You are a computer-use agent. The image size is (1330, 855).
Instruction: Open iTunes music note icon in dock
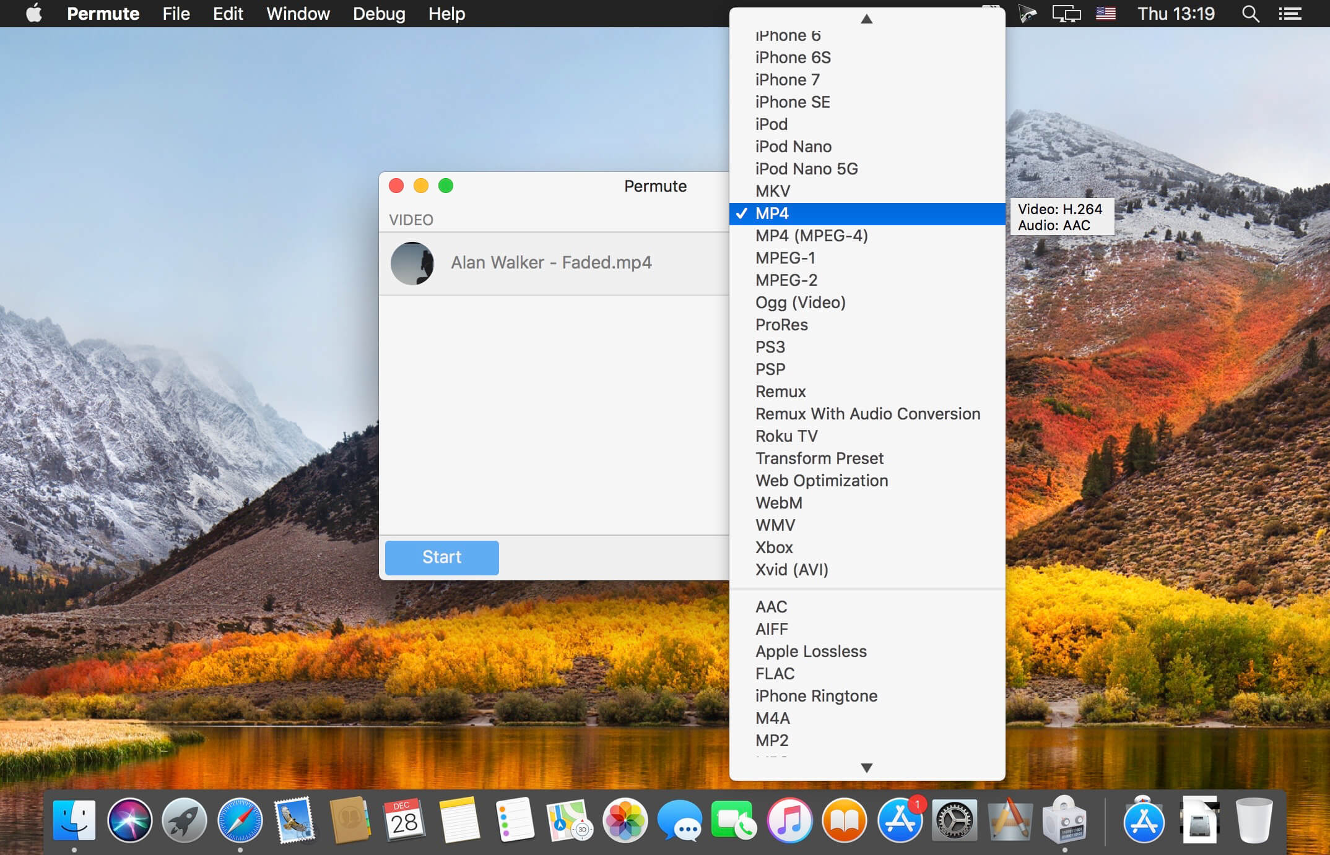[789, 821]
